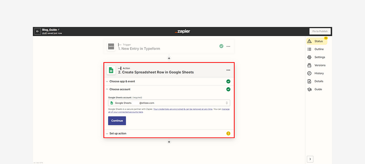Click the back arrow button in header

pyautogui.click(x=37, y=31)
